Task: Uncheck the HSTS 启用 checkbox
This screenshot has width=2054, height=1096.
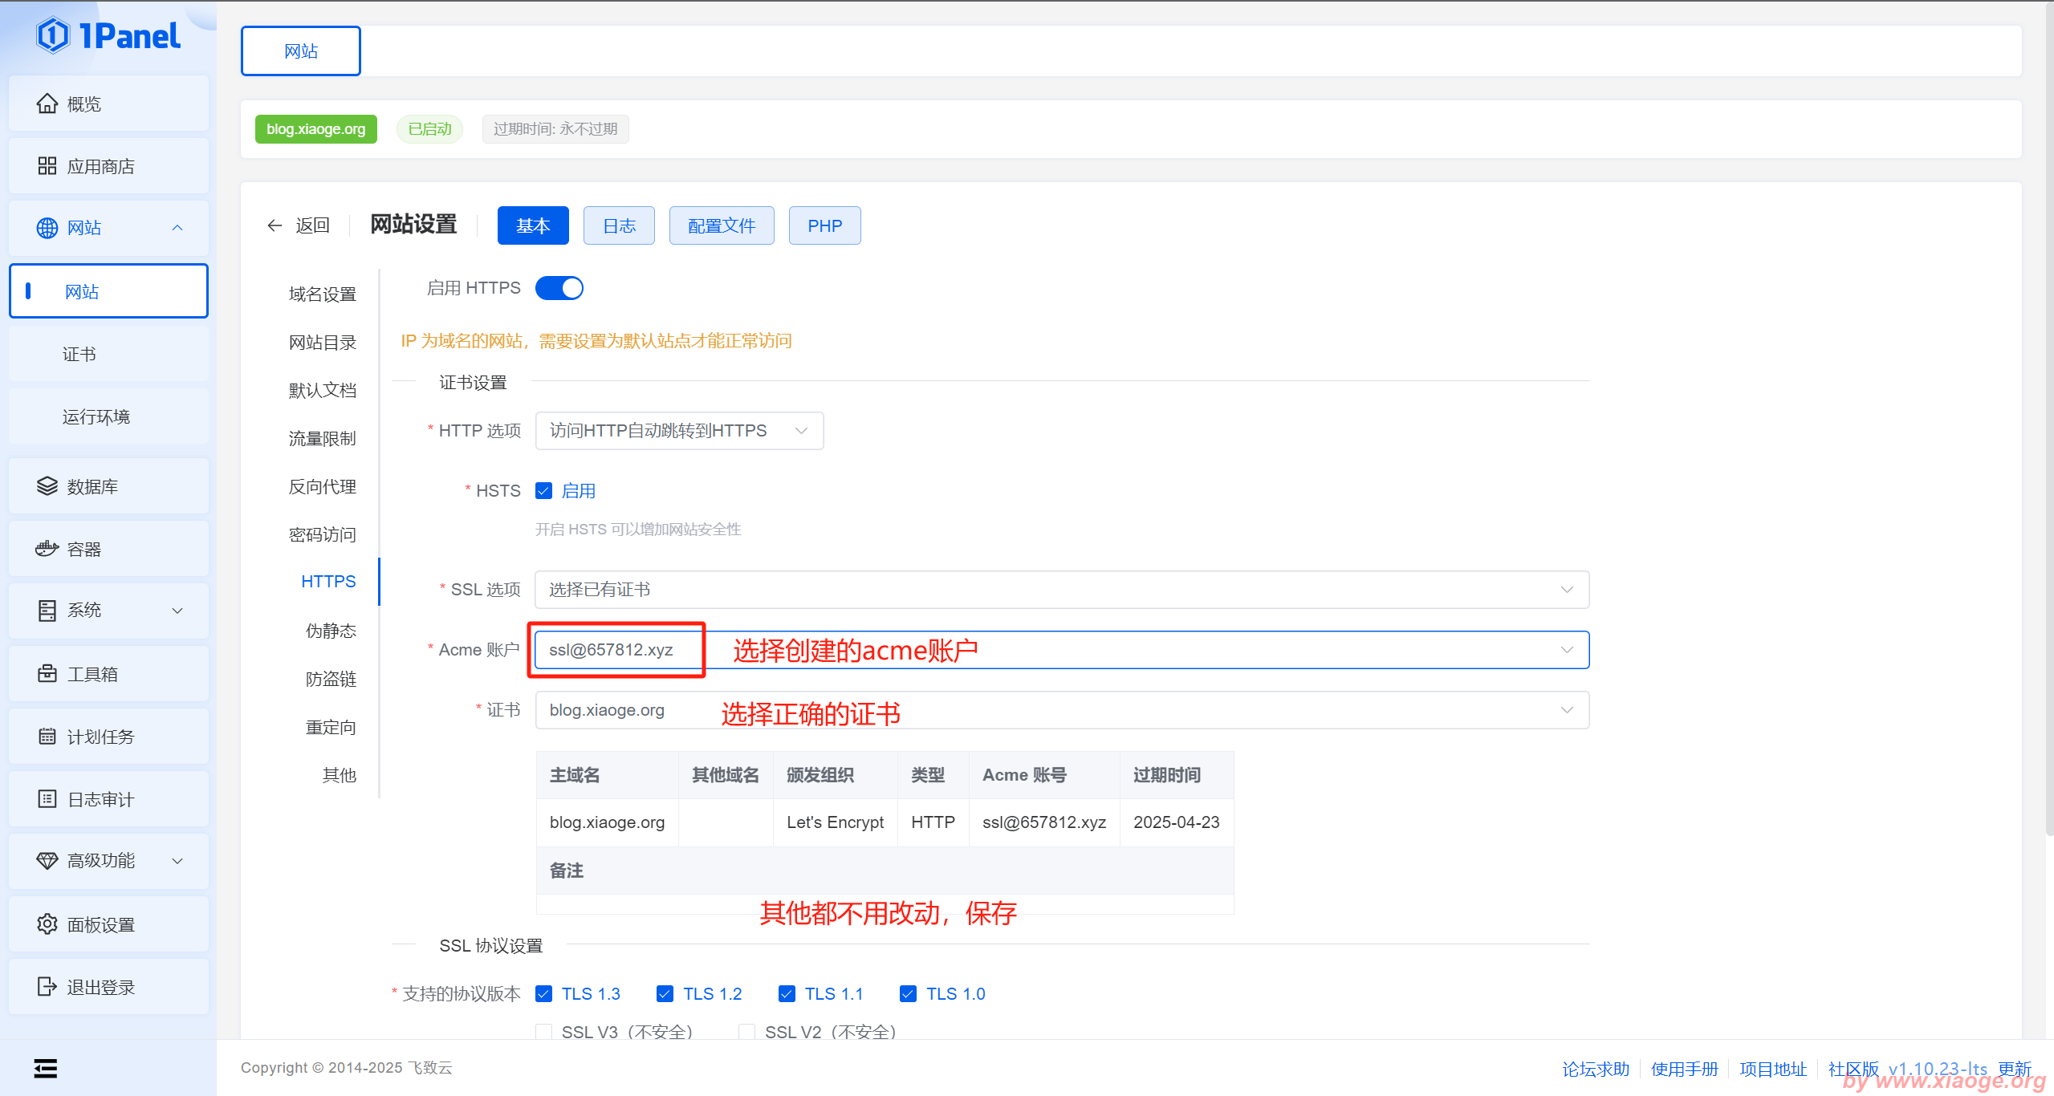Action: [x=544, y=491]
